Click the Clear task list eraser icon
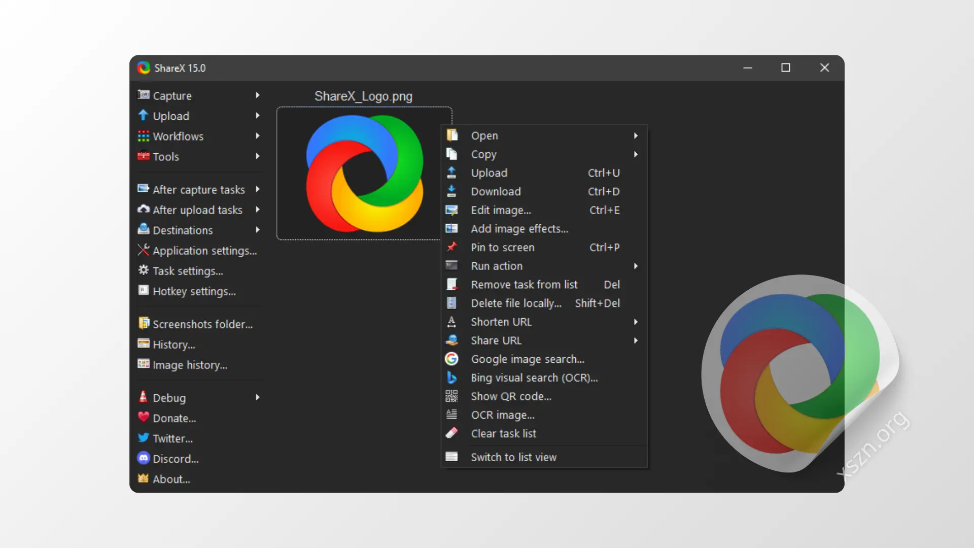The image size is (974, 548). (451, 433)
